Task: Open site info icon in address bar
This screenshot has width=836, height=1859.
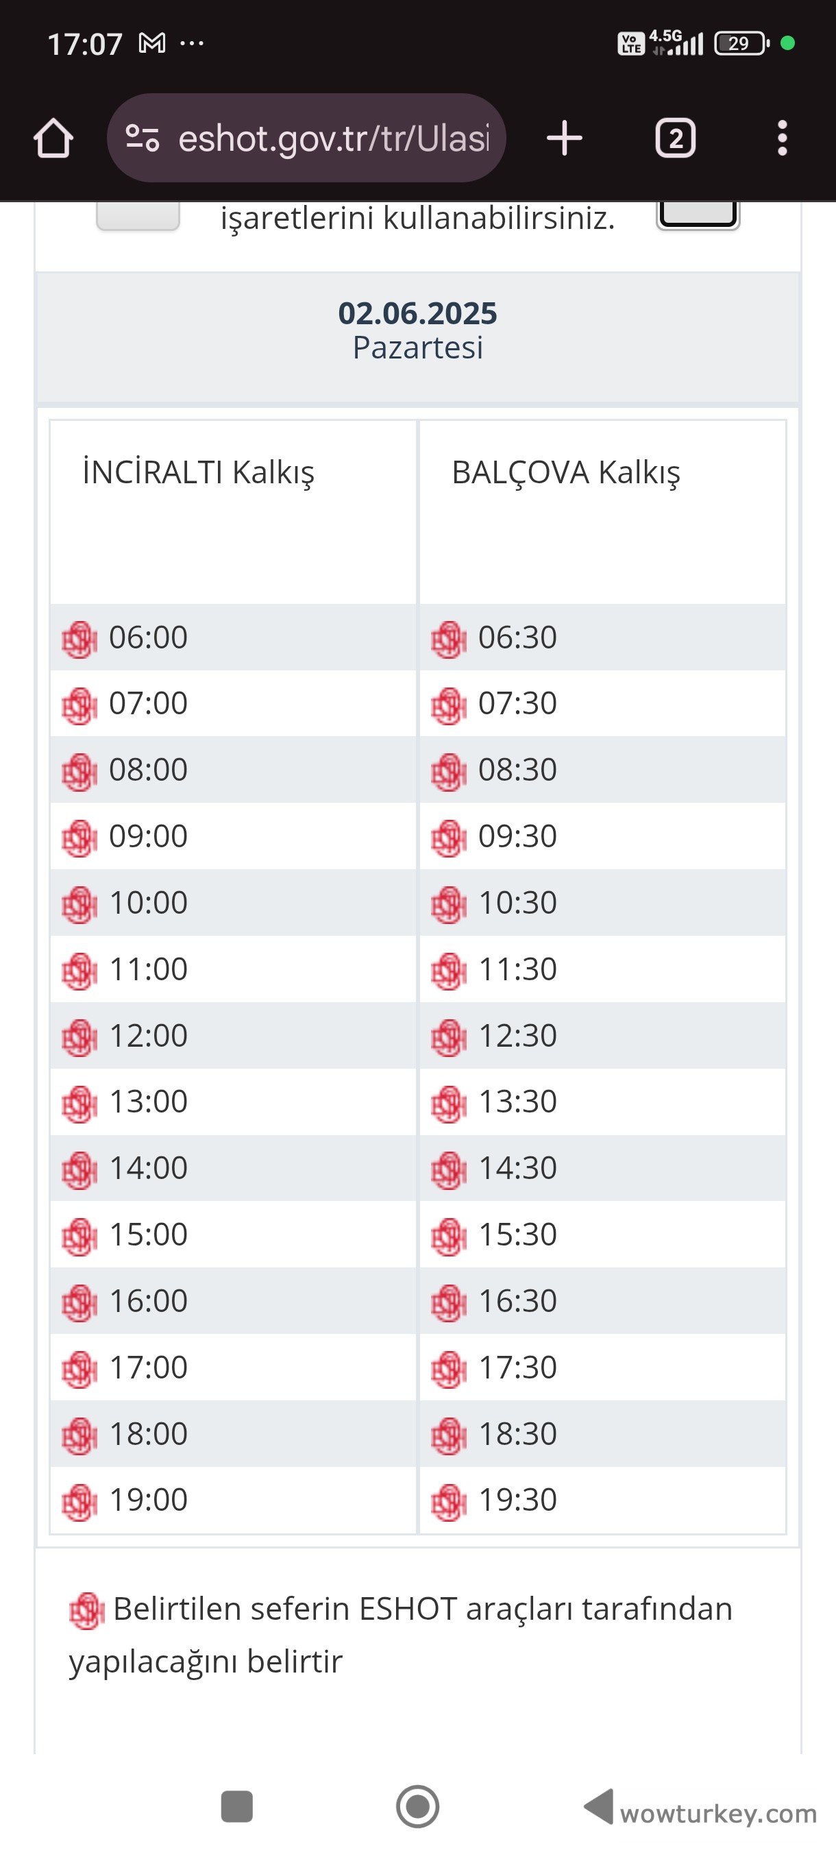Action: tap(142, 138)
